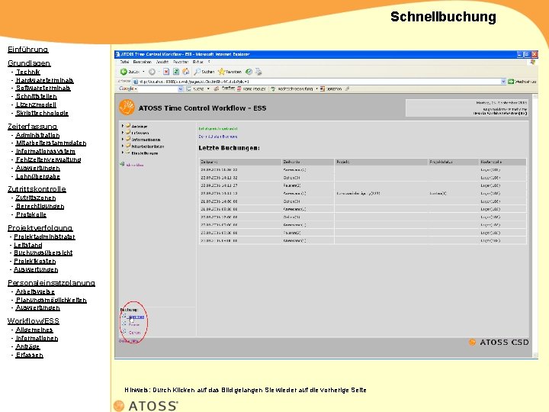Click the green Wechseln zu go arrow
Viewport: 549px width, 412px height.
(511, 82)
